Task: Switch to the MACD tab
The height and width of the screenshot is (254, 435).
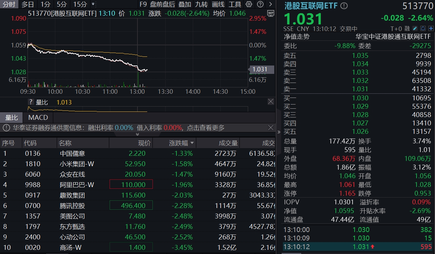Action: 38,117
